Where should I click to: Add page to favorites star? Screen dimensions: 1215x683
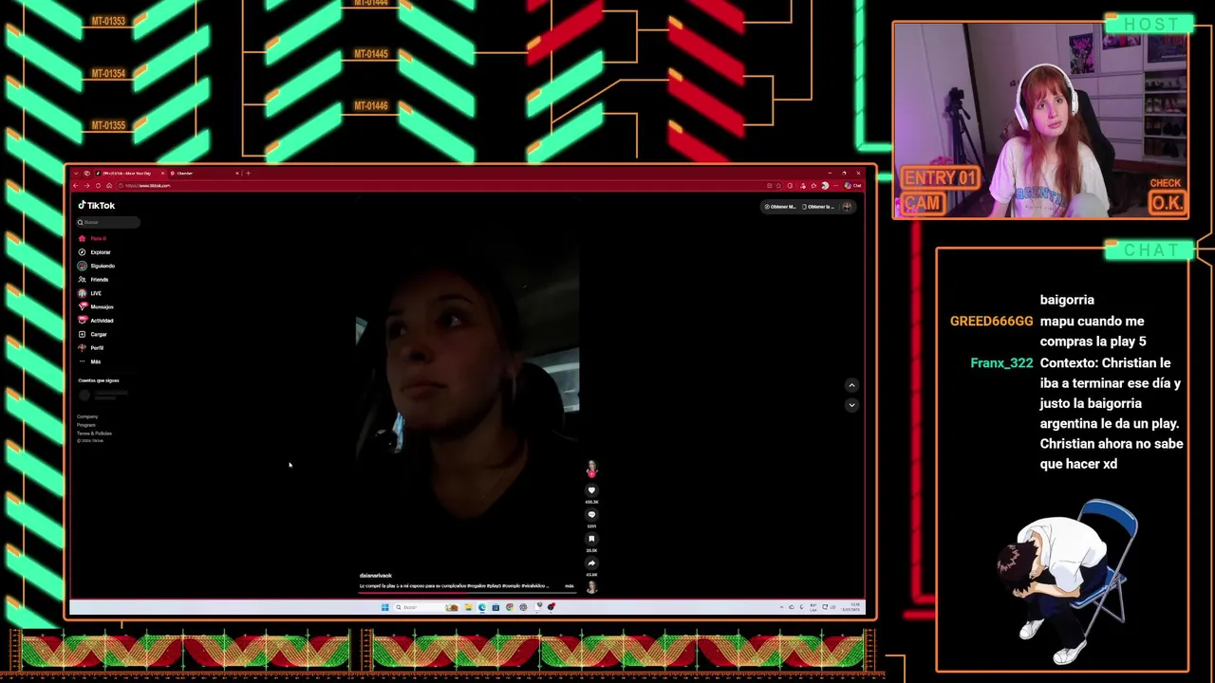coord(778,185)
